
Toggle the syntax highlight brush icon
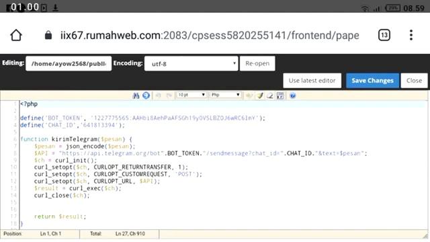coord(260,95)
